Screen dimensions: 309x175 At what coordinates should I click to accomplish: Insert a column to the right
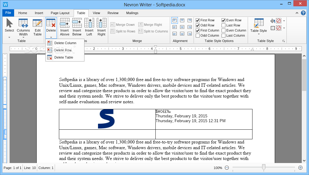102,27
